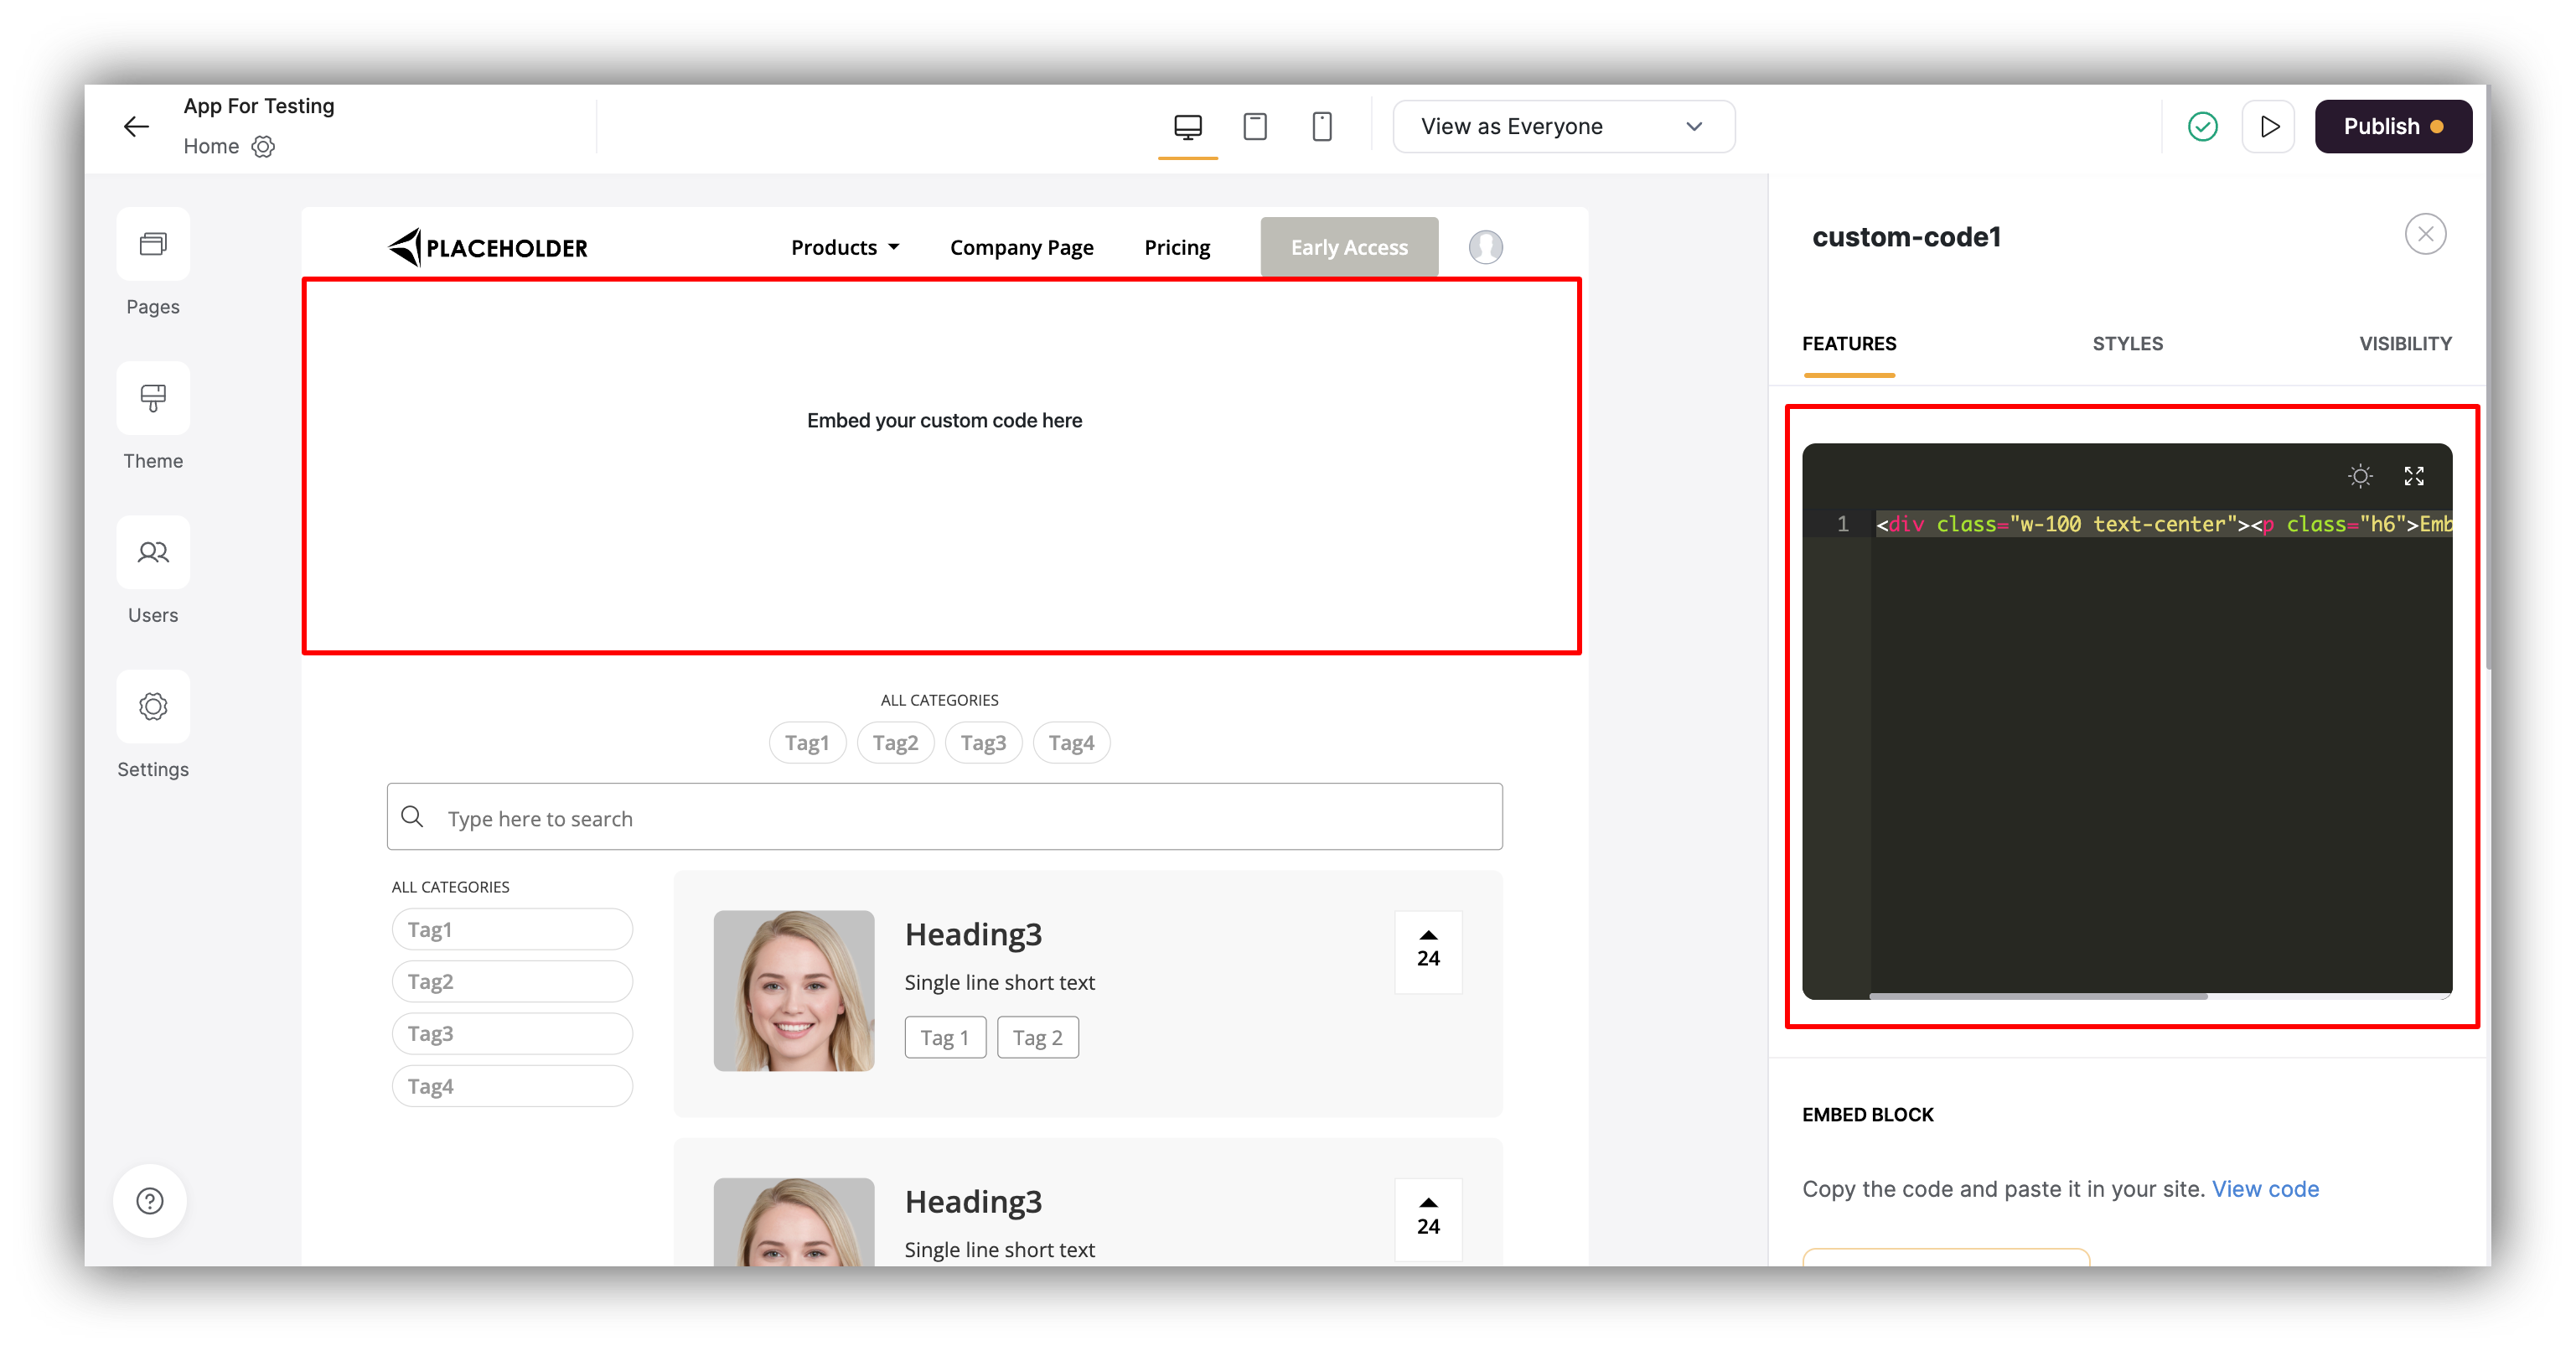Open the help widget
This screenshot has width=2576, height=1351.
tap(150, 1201)
